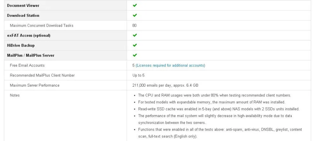Select the Document Viewer row label

click(23, 5)
